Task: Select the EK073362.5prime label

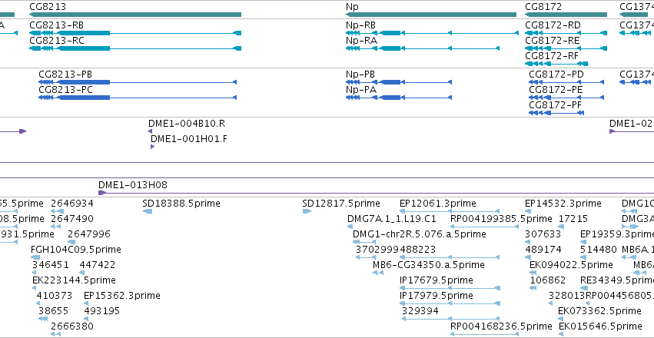Action: tap(599, 311)
